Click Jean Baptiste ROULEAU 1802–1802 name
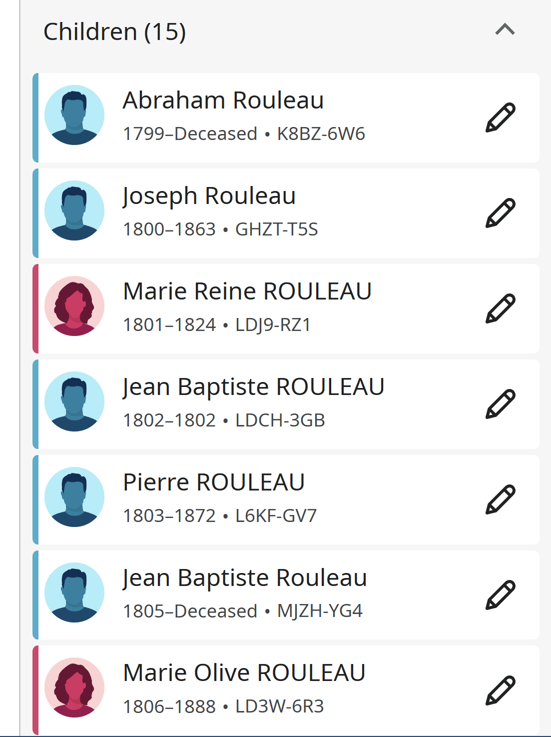The width and height of the screenshot is (551, 737). coord(254,387)
